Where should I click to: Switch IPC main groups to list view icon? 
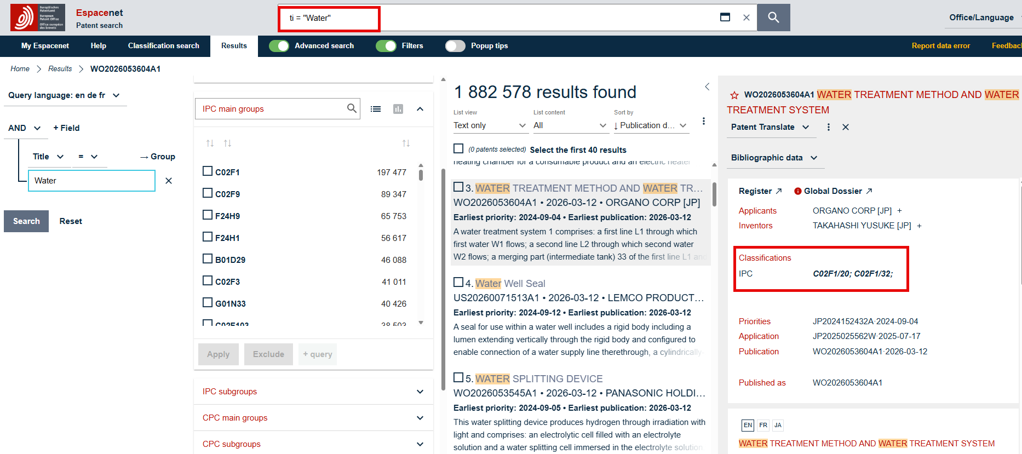376,109
